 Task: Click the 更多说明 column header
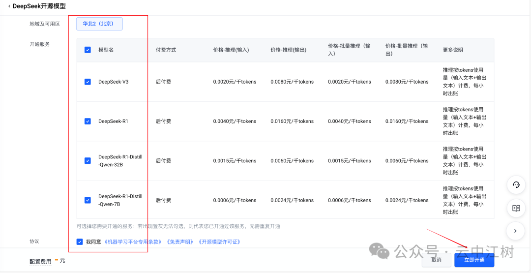click(453, 50)
